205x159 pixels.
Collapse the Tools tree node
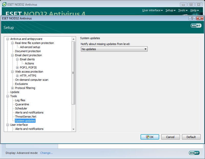click(x=8, y=96)
